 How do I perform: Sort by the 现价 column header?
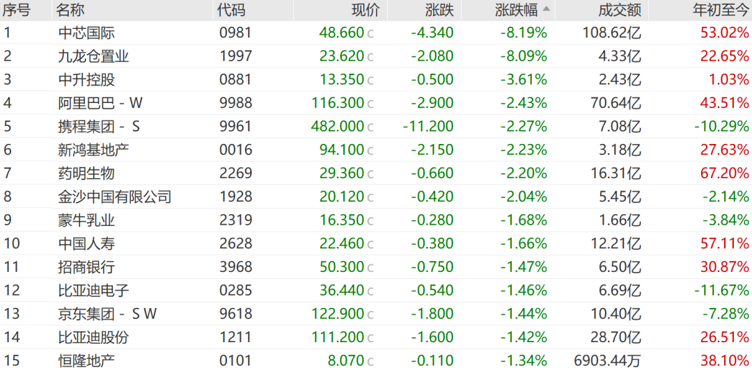pos(366,10)
